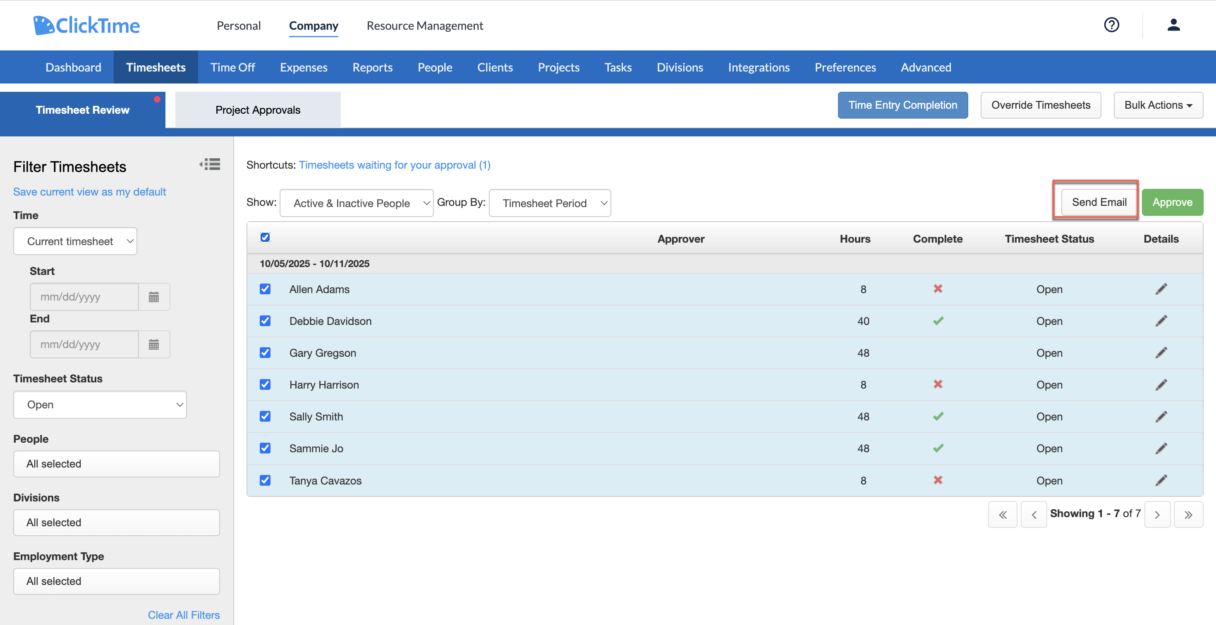Image resolution: width=1216 pixels, height=625 pixels.
Task: Uncheck Debbie Davidson's row checkbox
Action: pos(265,321)
